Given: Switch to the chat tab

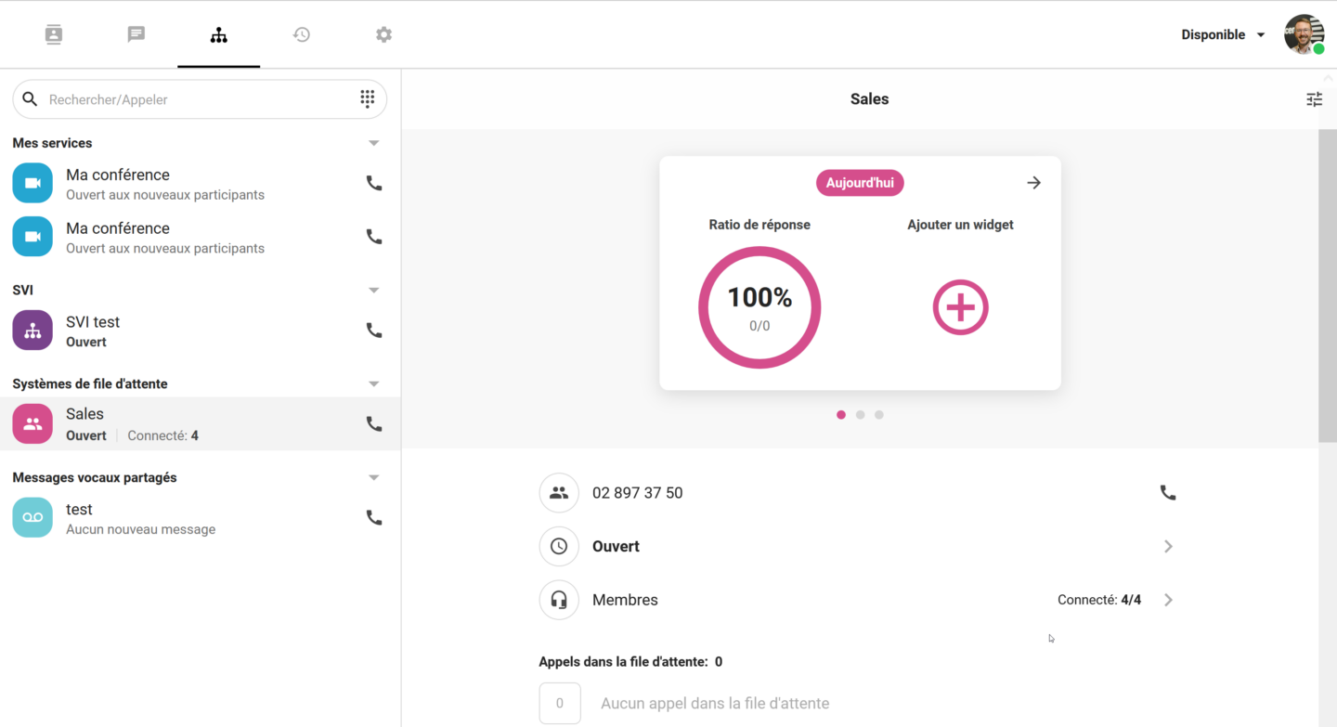Looking at the screenshot, I should (136, 34).
